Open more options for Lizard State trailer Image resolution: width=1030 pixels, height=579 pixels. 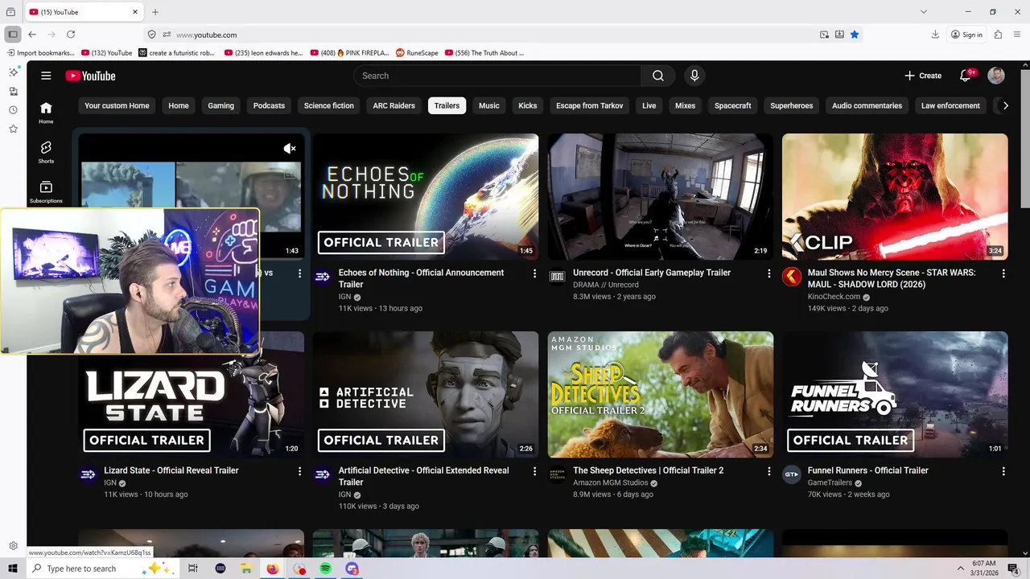click(x=299, y=471)
